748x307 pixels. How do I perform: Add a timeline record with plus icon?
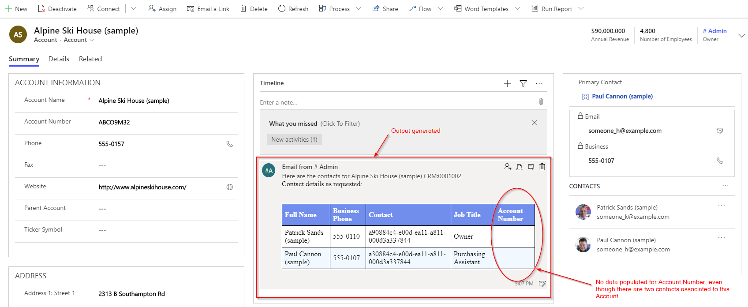coord(507,83)
